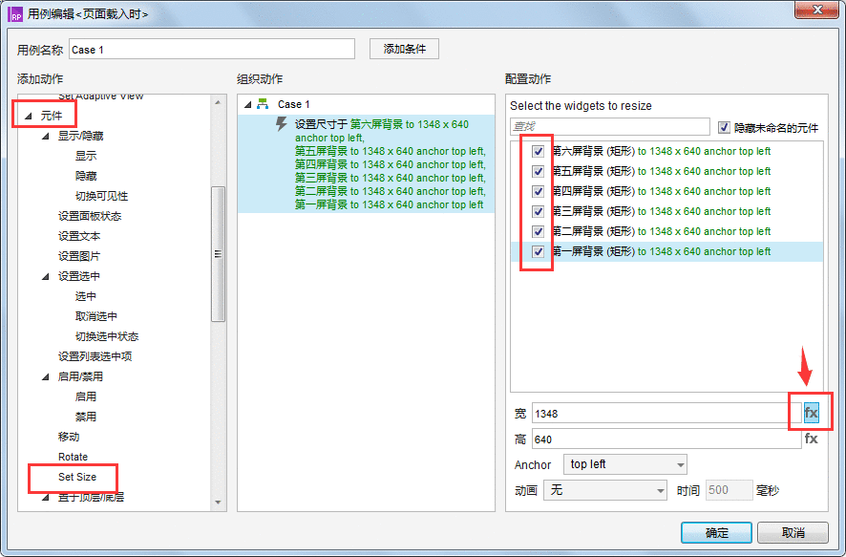
Task: Select the 禁用 action
Action: click(86, 417)
